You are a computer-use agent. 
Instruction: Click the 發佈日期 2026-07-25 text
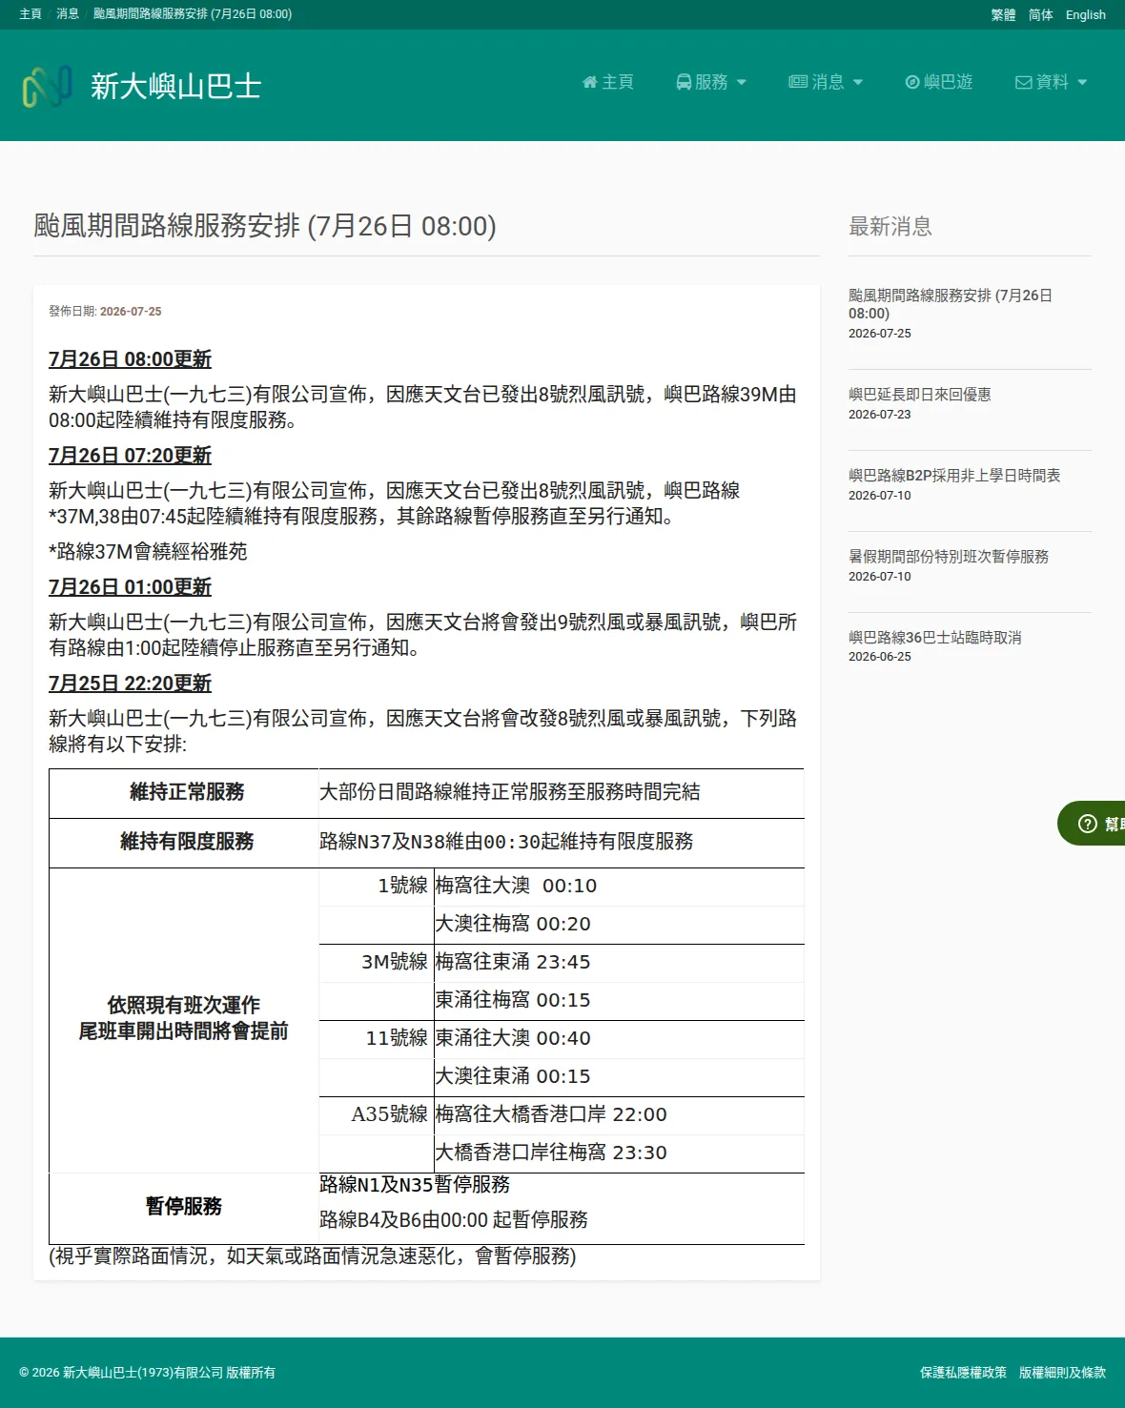point(105,312)
